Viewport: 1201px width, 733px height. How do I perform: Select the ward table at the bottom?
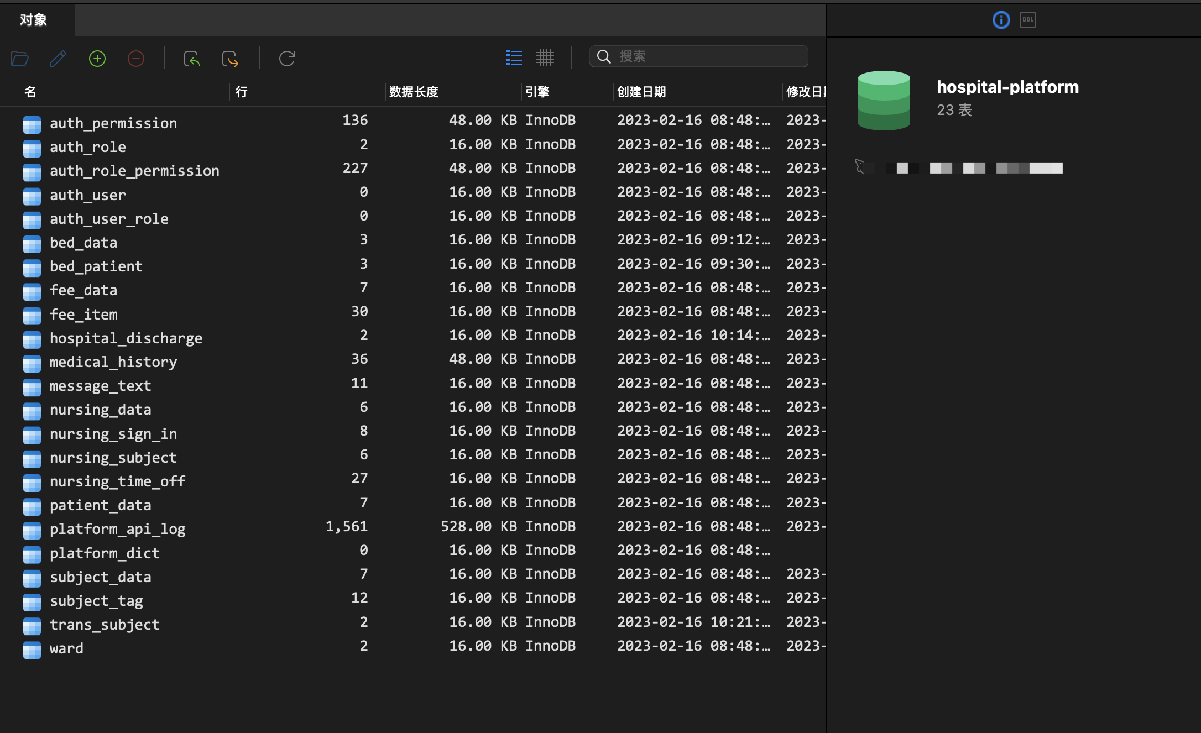[66, 647]
